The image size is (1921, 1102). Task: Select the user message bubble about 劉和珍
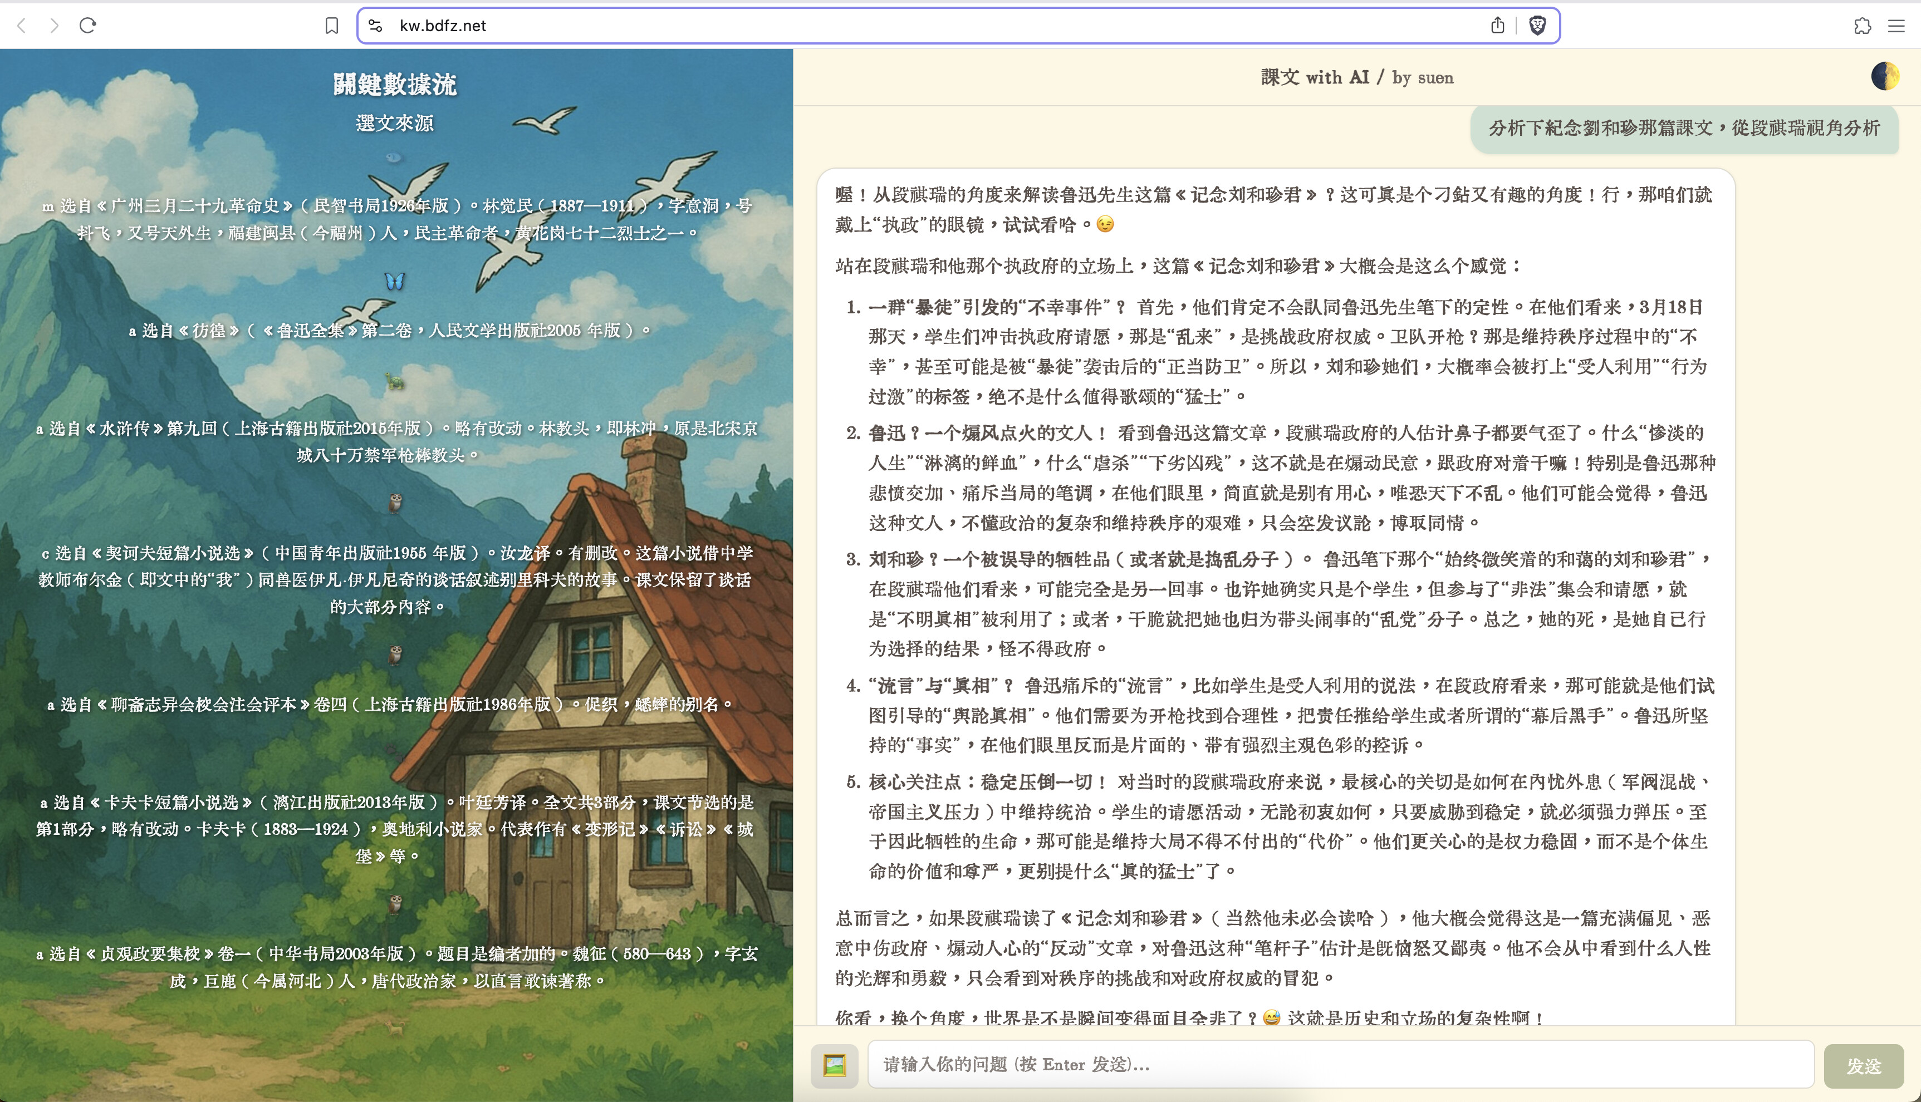click(1683, 128)
